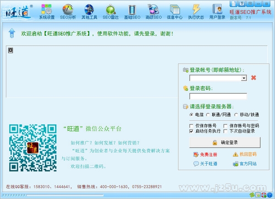Click the WeChat QR code image
Image resolution: width=275 pixels, height=199 pixels.
(33, 148)
